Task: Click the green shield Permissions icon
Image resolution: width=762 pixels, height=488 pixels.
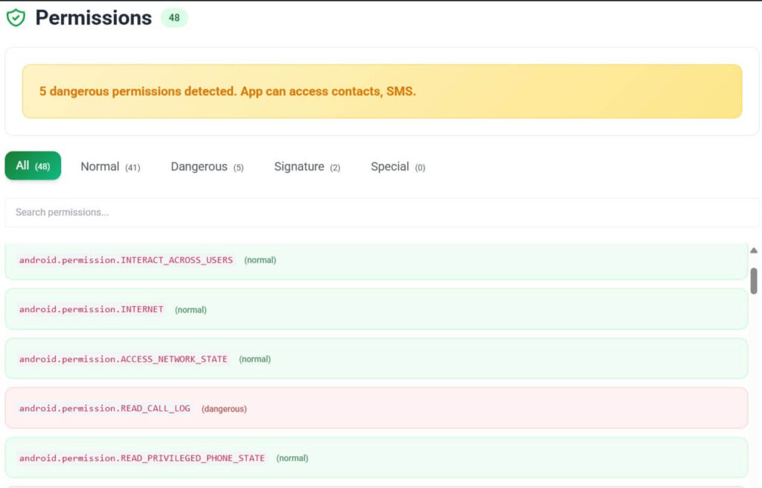Action: point(16,16)
